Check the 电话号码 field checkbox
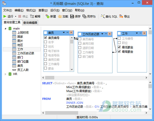 tap(45, 55)
